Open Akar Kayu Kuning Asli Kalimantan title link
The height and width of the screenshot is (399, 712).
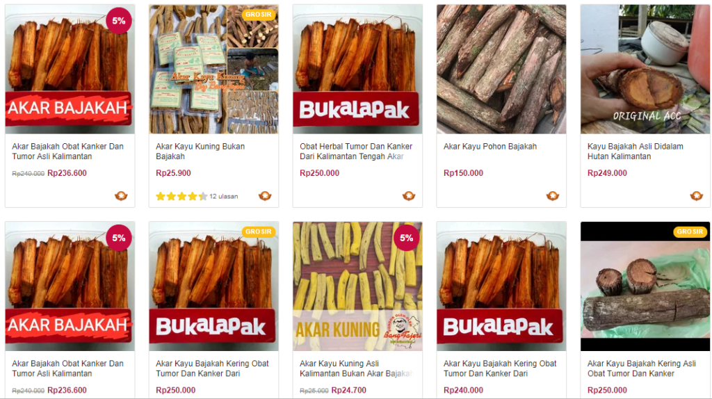356,368
